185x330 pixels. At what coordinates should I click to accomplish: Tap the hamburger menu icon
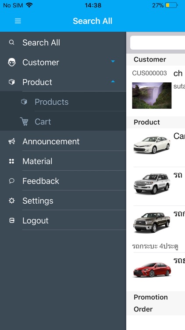tap(18, 21)
